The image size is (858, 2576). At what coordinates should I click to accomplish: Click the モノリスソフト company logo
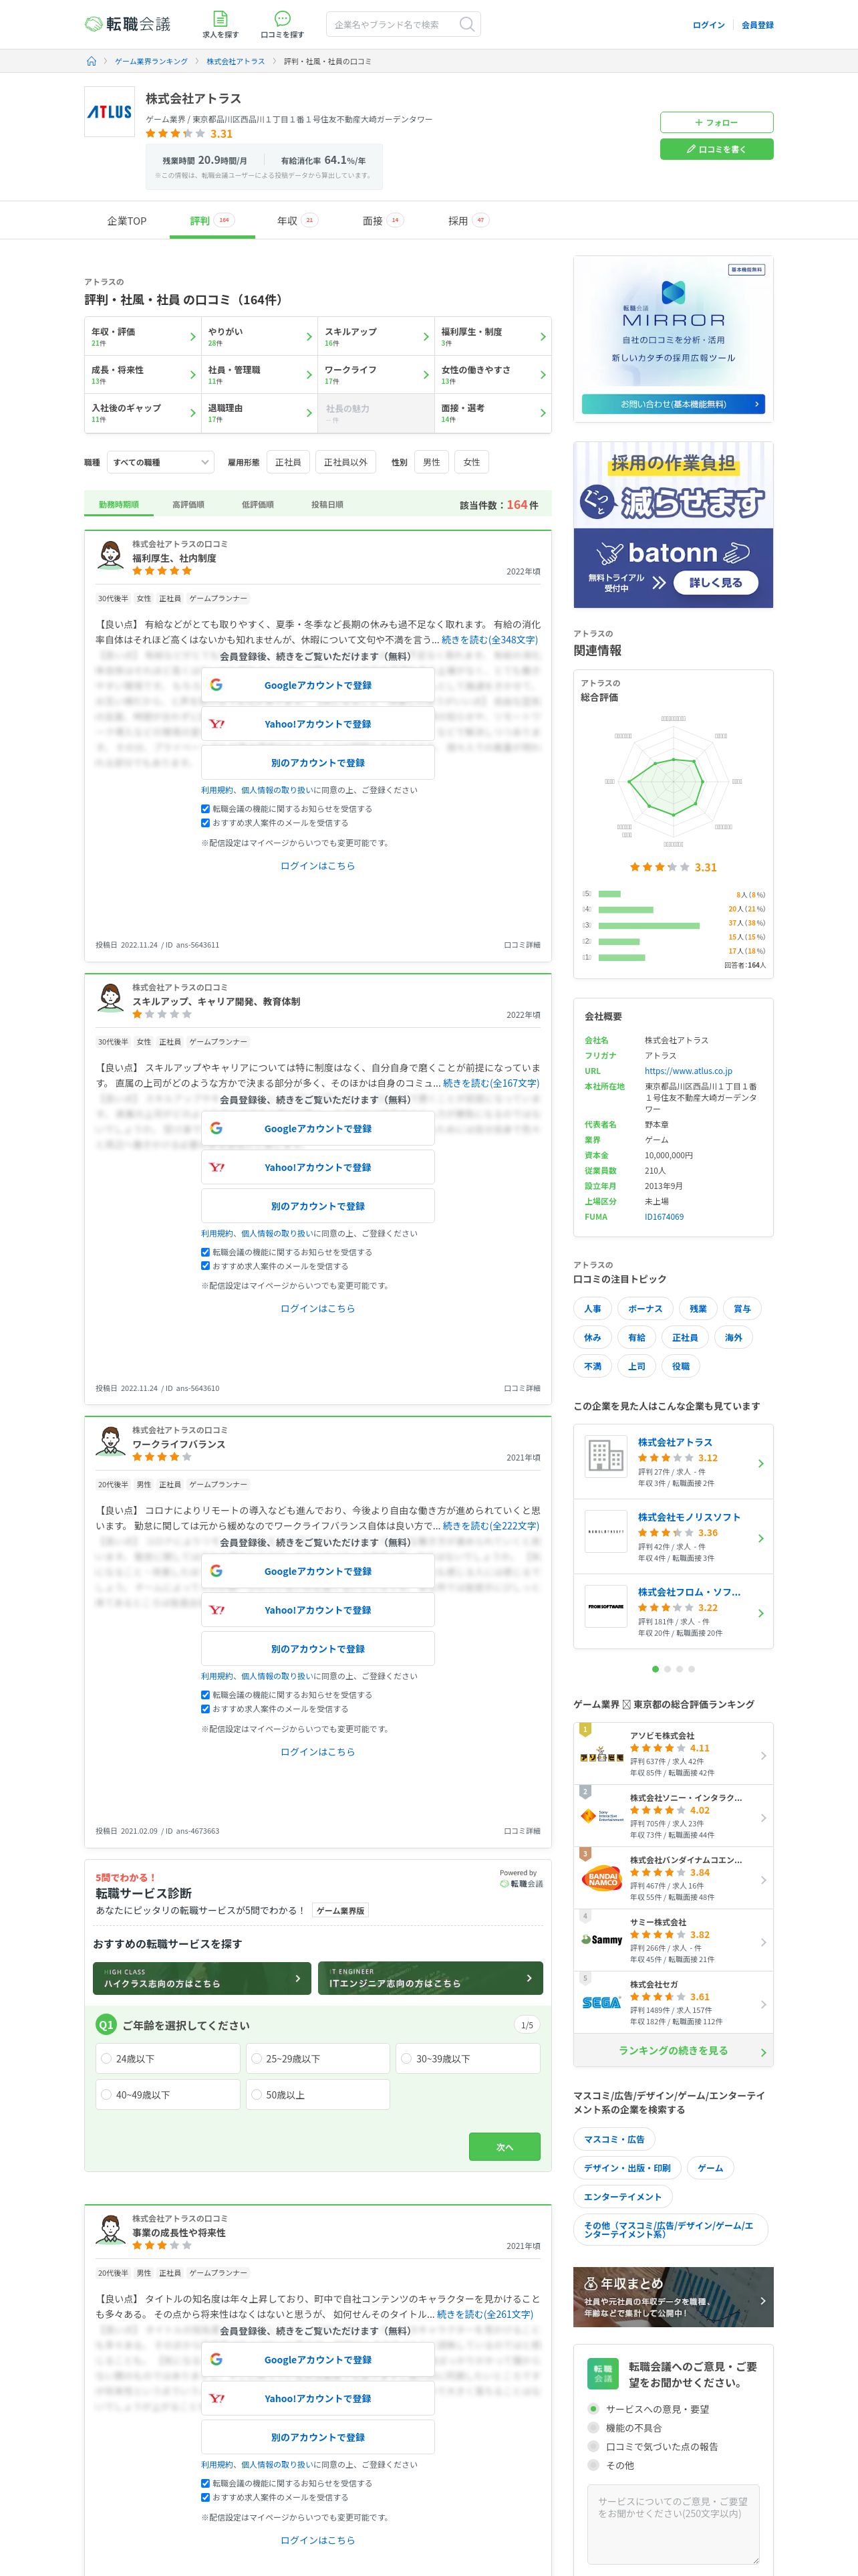(605, 1531)
